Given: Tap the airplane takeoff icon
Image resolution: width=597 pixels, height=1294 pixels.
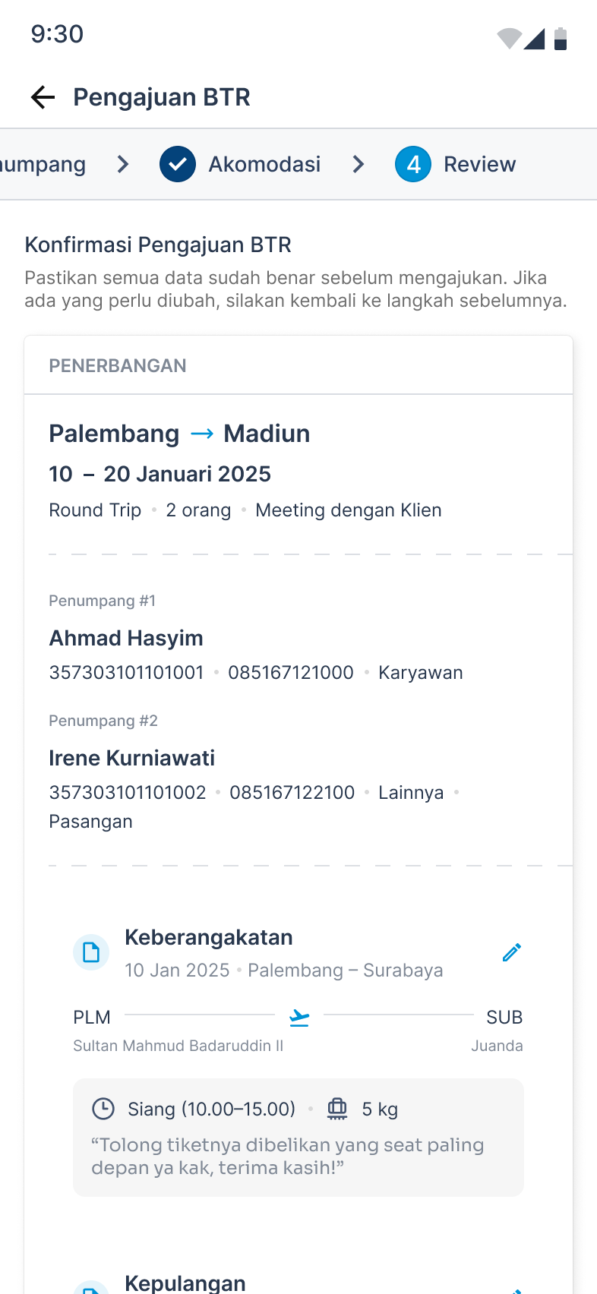Looking at the screenshot, I should tap(299, 1018).
